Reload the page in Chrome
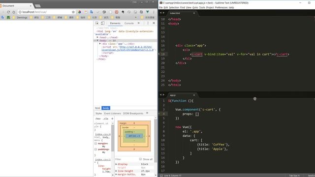315x177 pixels. click(x=8, y=12)
